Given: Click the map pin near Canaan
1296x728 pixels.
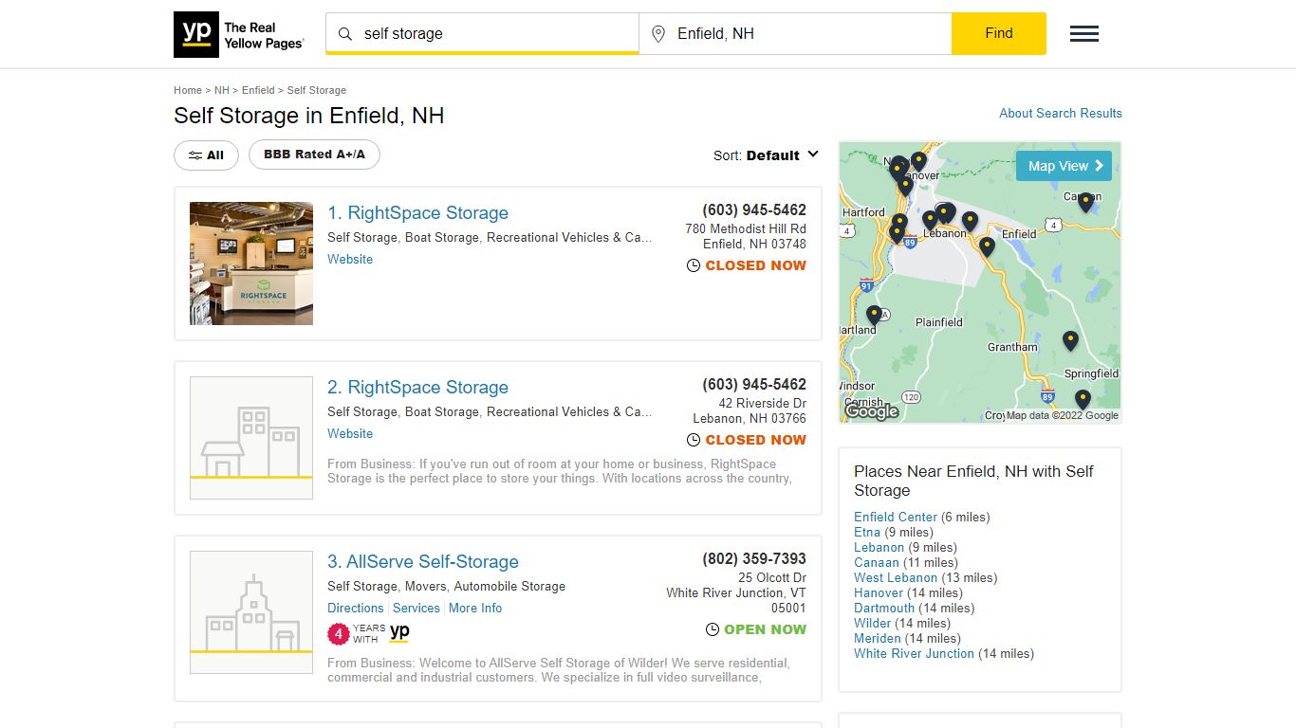Looking at the screenshot, I should 1085,202.
